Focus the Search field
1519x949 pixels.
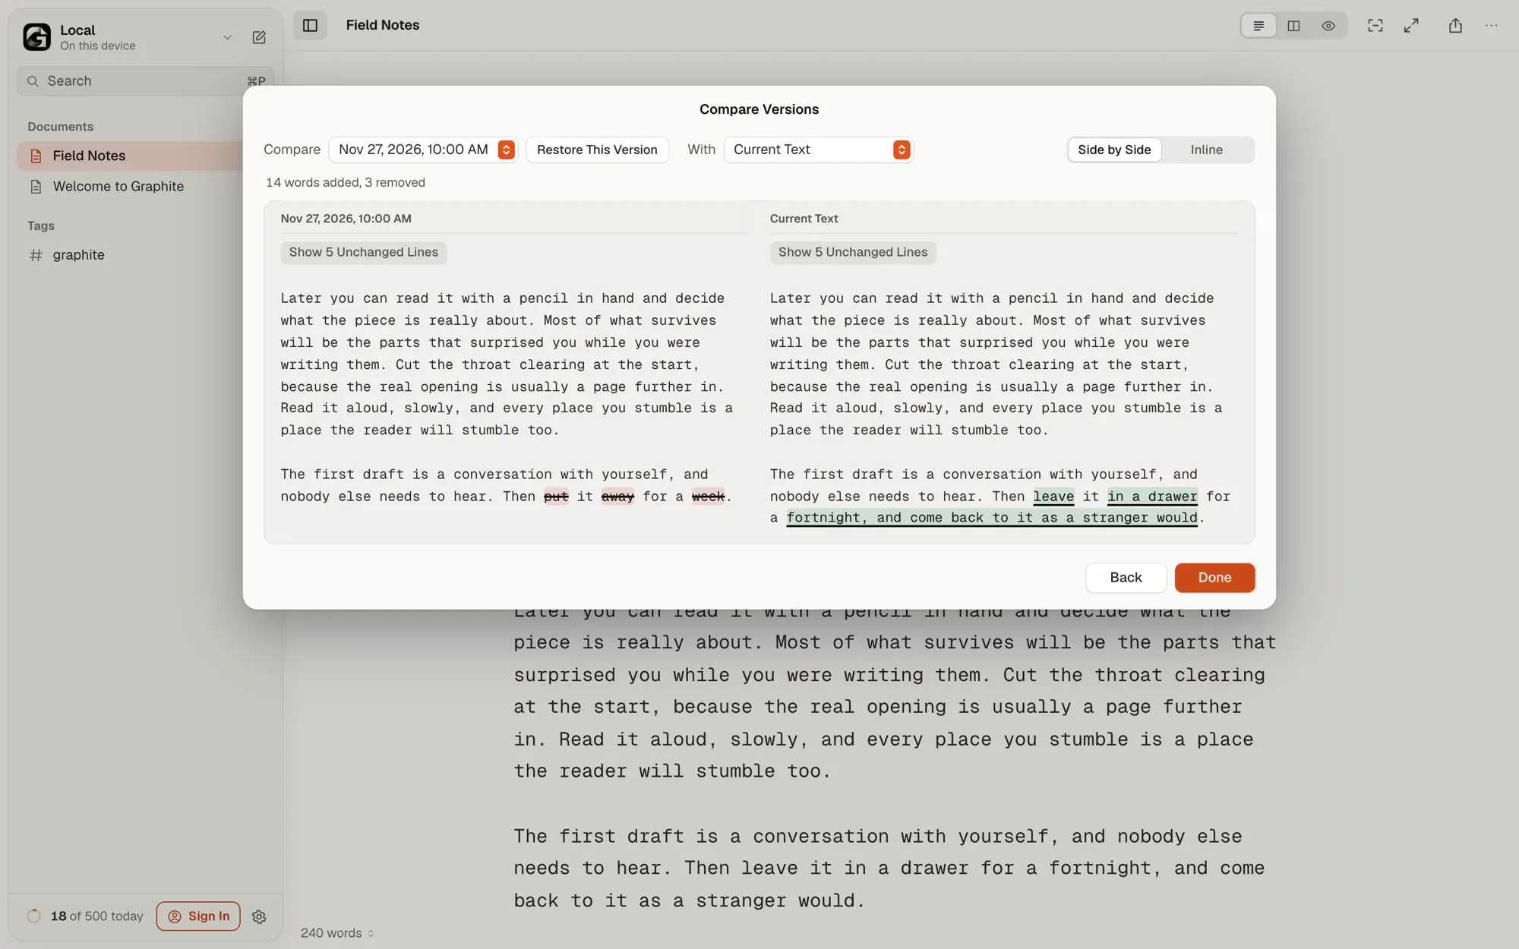145,81
